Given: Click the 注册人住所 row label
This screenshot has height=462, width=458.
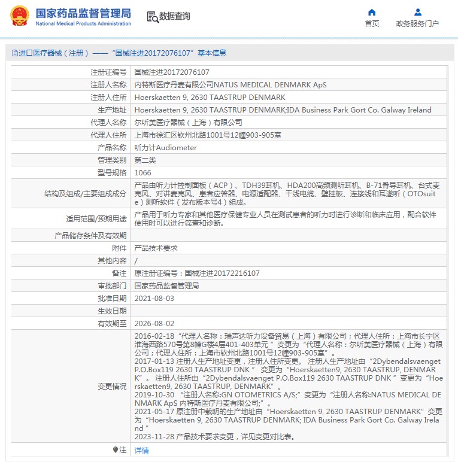Looking at the screenshot, I should click(108, 97).
